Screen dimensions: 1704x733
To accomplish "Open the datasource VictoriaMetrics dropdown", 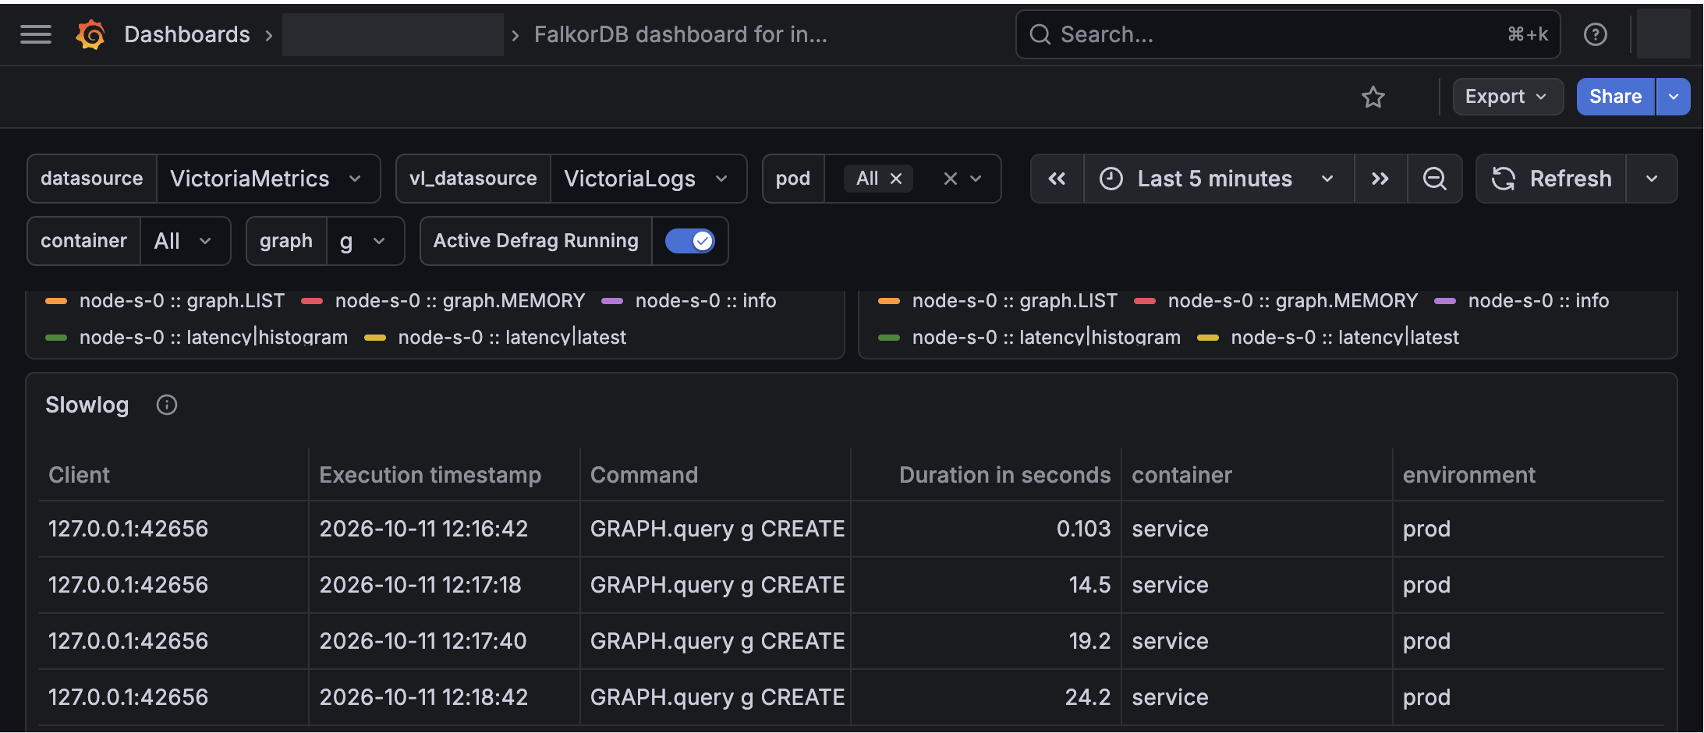I will pos(267,179).
